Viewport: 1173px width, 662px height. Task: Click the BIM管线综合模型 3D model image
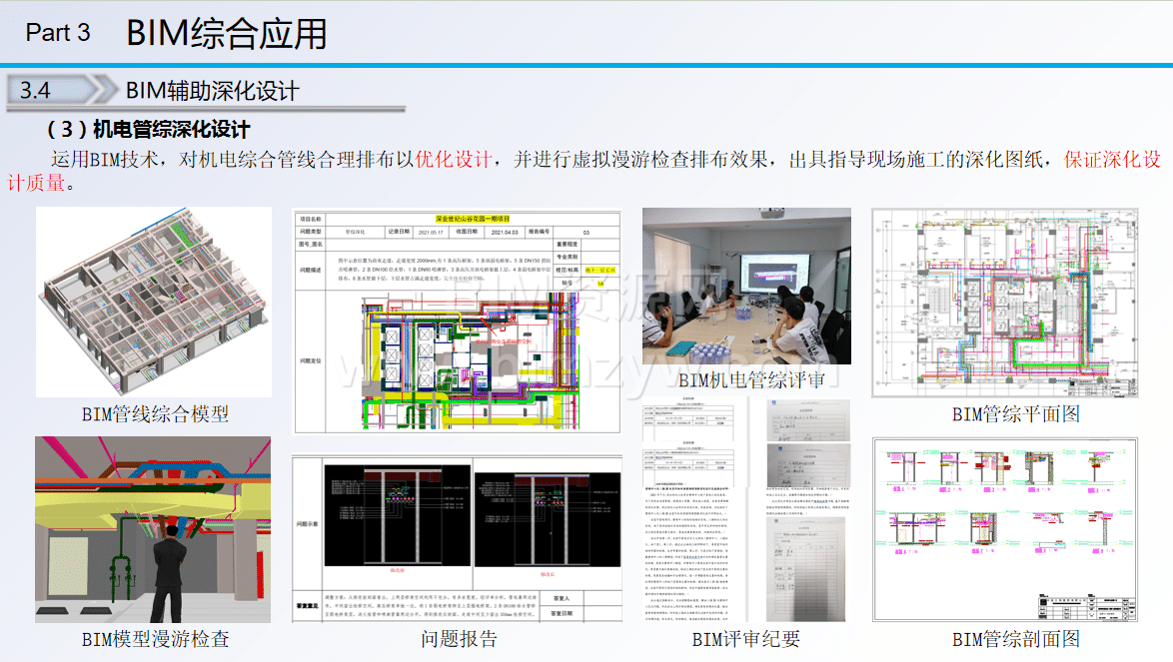pos(153,303)
